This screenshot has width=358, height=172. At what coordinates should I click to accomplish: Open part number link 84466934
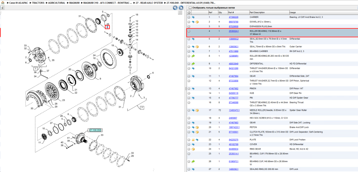click(233, 149)
